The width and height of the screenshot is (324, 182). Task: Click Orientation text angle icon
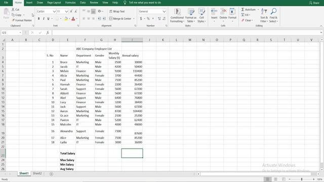click(100, 11)
